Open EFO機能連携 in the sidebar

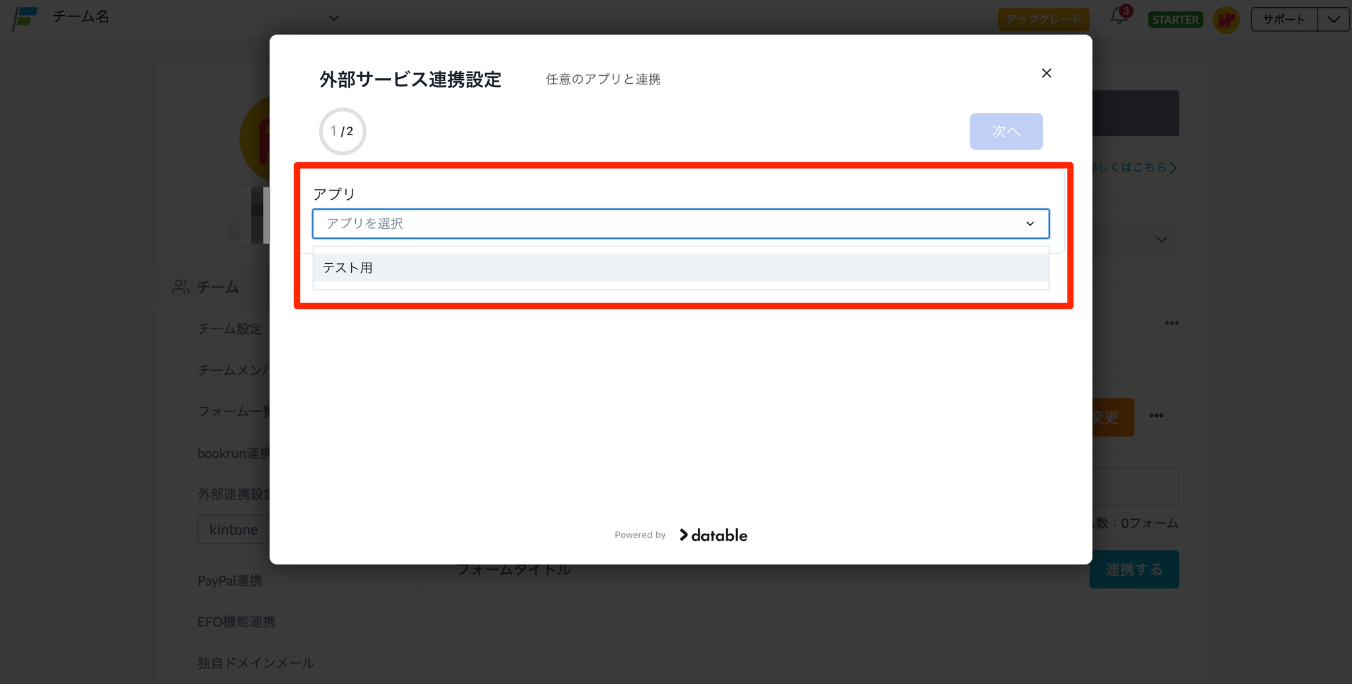pyautogui.click(x=236, y=621)
